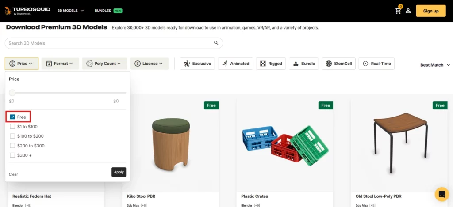
Task: Click the Search 3D Models input field
Action: click(x=108, y=43)
